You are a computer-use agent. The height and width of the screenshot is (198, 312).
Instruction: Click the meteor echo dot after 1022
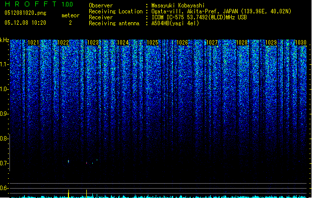[68, 161]
